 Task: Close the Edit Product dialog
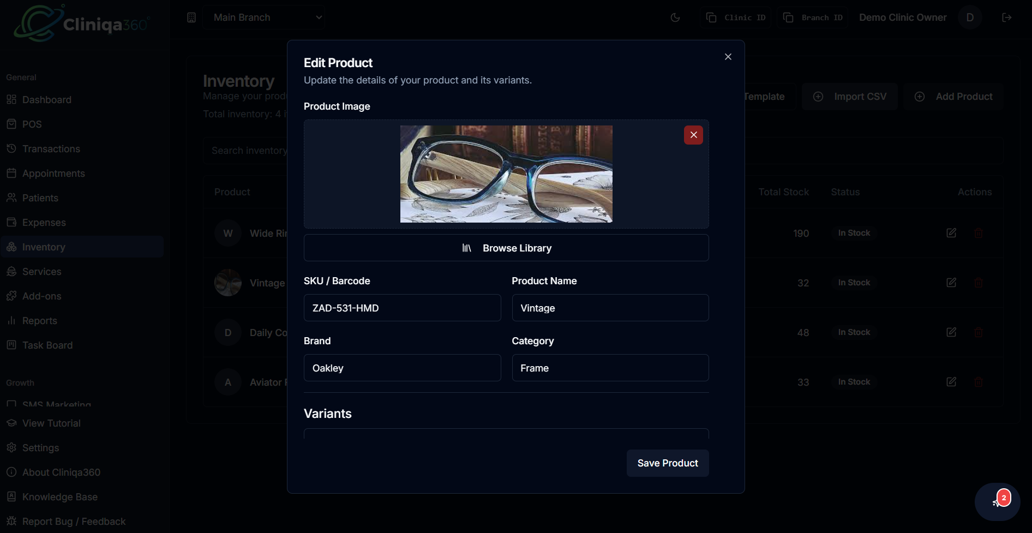tap(728, 57)
